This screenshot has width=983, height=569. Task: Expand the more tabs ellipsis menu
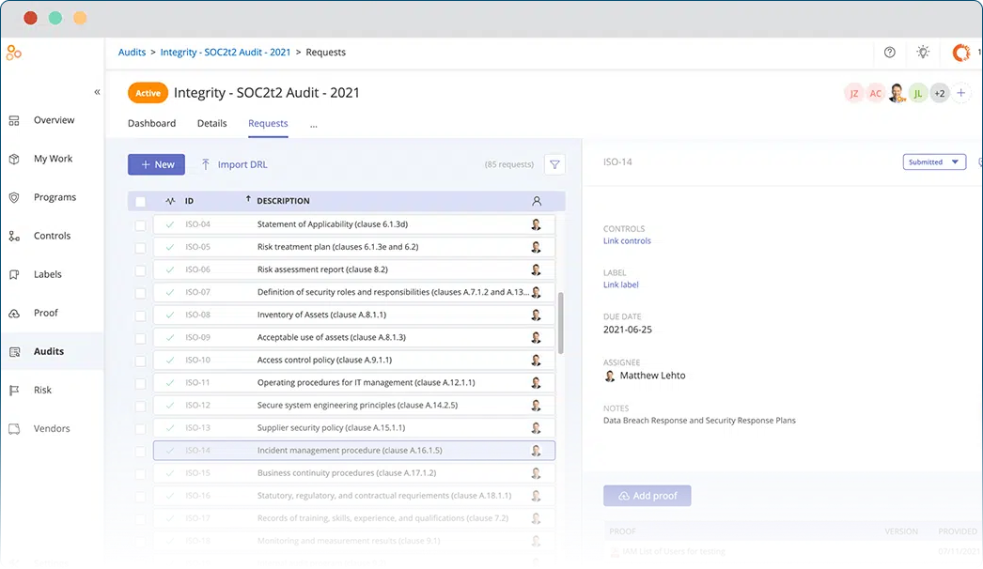coord(313,124)
